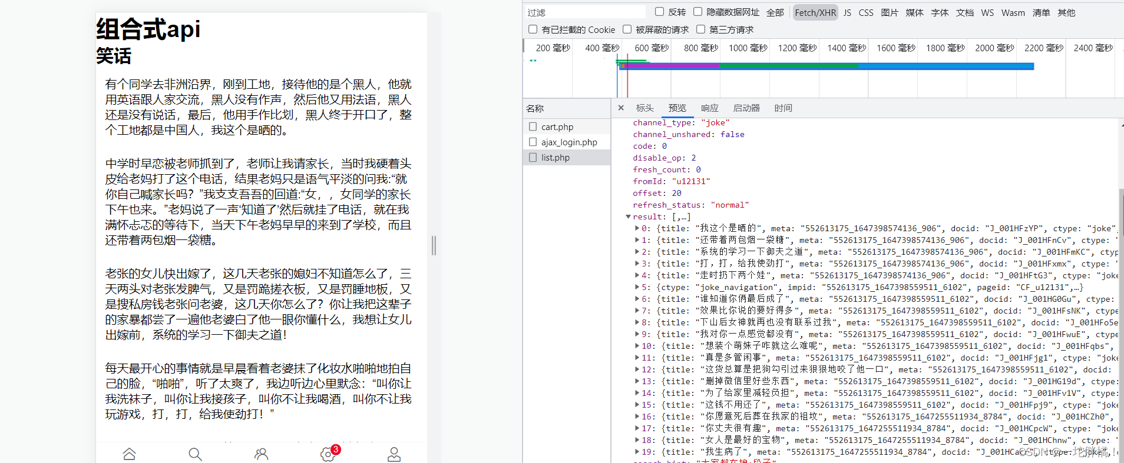The image size is (1124, 463).
Task: Switch to the 响应 response tab
Action: click(x=710, y=108)
